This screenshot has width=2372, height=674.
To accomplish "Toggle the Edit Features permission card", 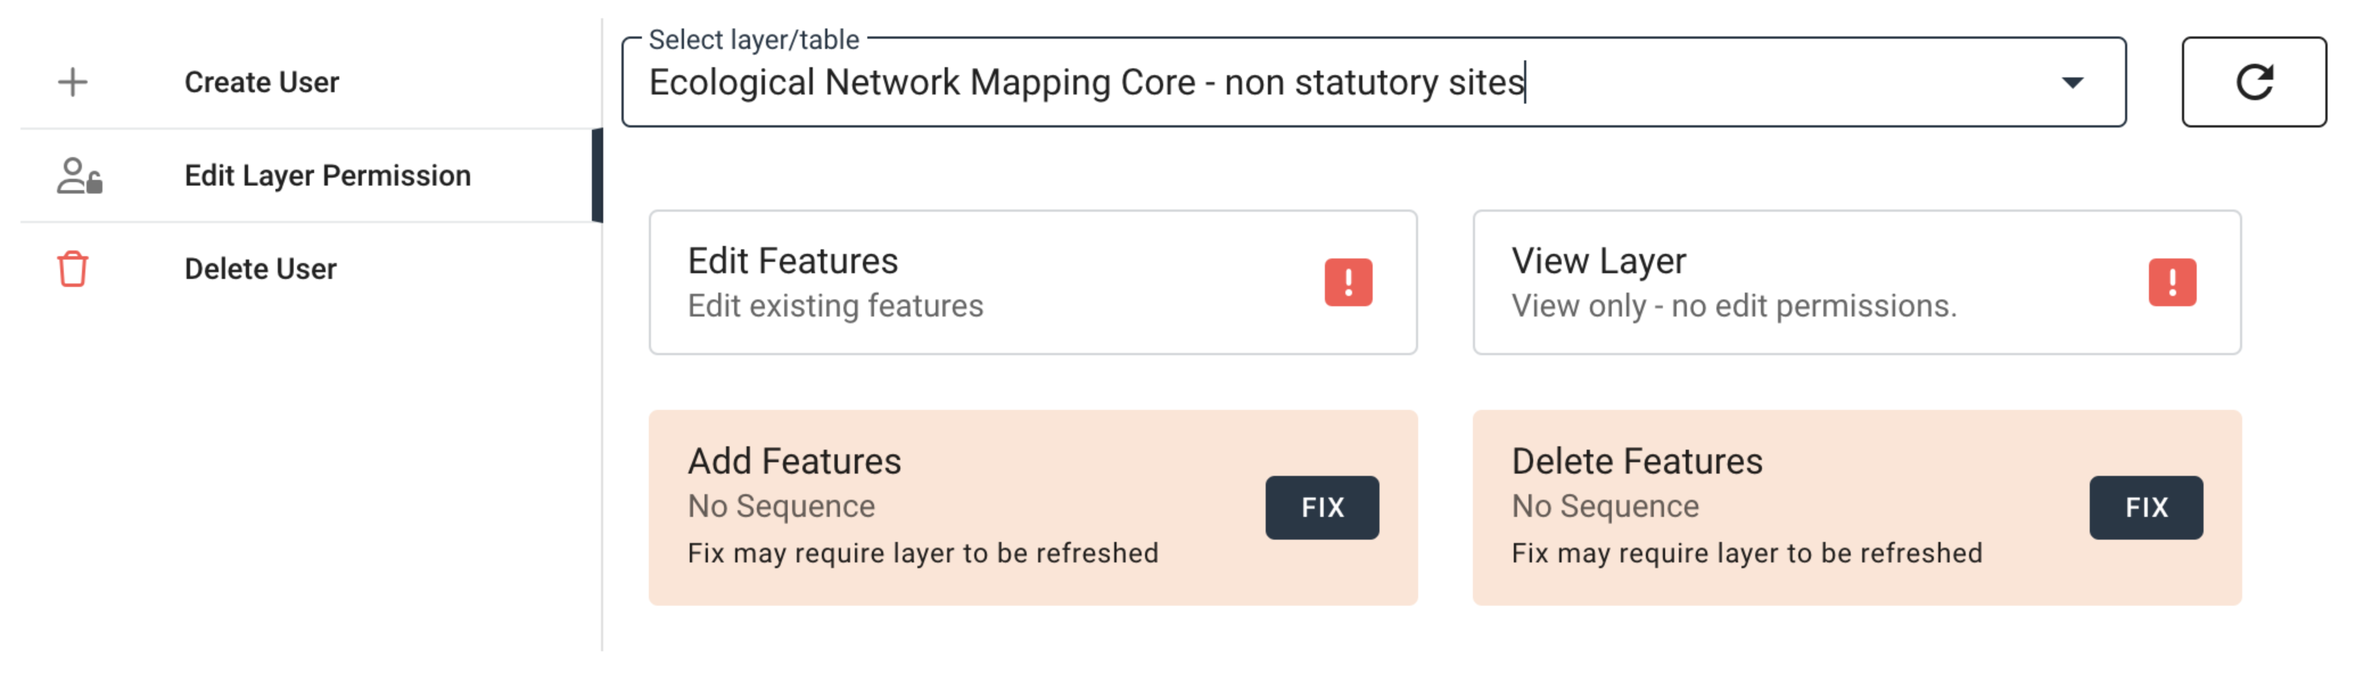I will pyautogui.click(x=1032, y=282).
